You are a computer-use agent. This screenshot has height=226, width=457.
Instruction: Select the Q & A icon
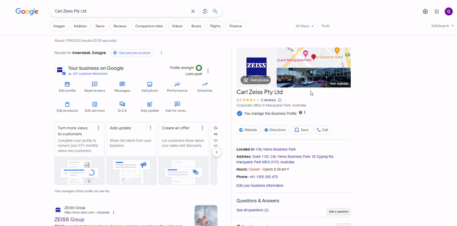[x=122, y=104]
